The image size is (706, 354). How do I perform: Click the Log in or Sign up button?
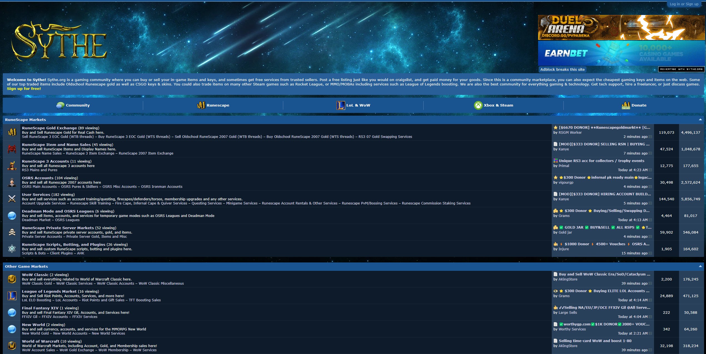coord(684,4)
